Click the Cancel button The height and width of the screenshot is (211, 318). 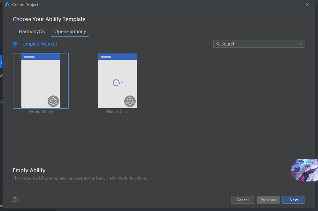(243, 200)
